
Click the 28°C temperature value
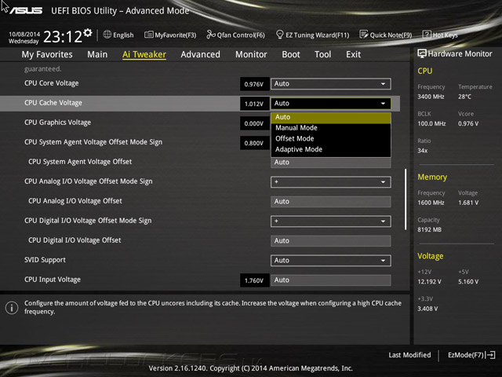pyautogui.click(x=464, y=97)
